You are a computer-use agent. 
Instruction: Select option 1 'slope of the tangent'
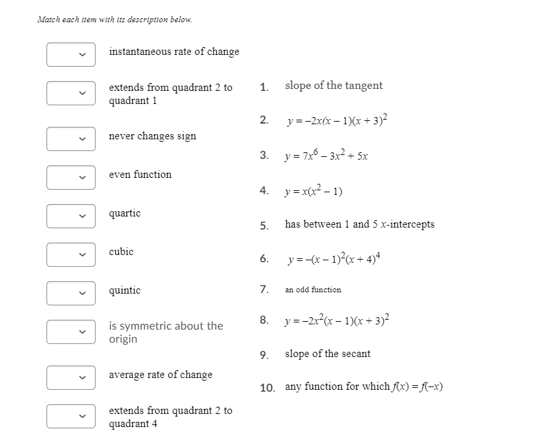pos(333,86)
